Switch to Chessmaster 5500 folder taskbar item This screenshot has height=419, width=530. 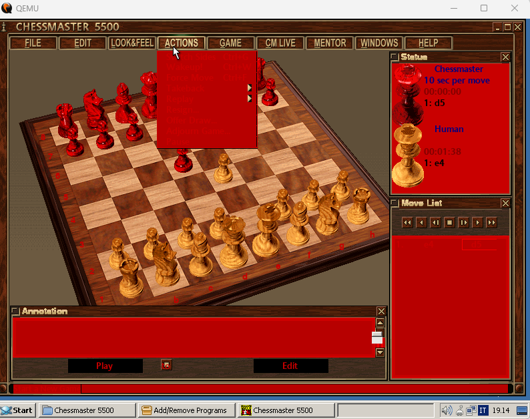click(87, 410)
